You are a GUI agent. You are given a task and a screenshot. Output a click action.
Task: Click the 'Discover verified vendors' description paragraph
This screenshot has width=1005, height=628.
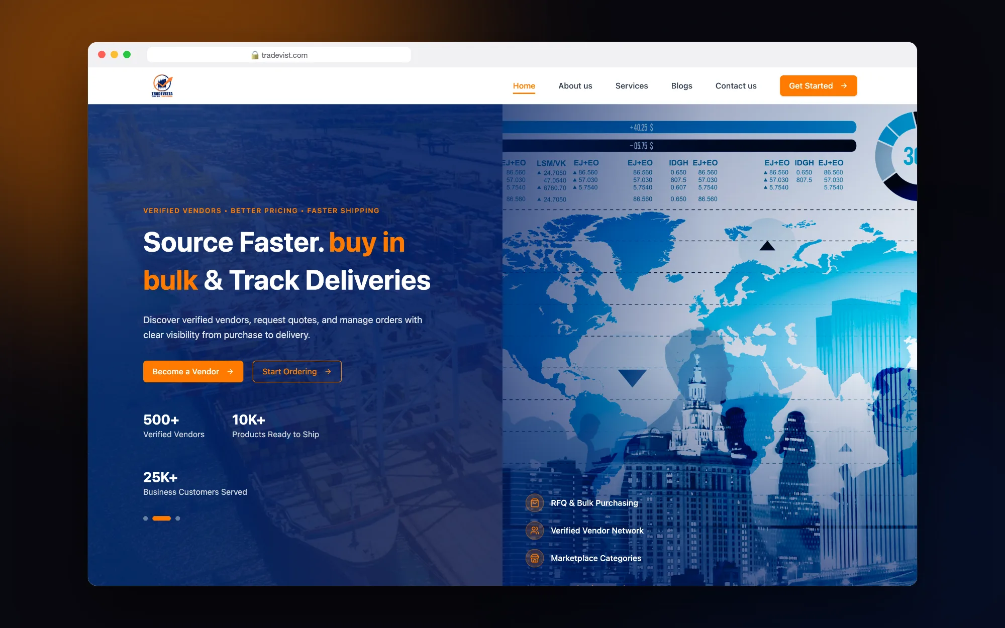pos(283,328)
